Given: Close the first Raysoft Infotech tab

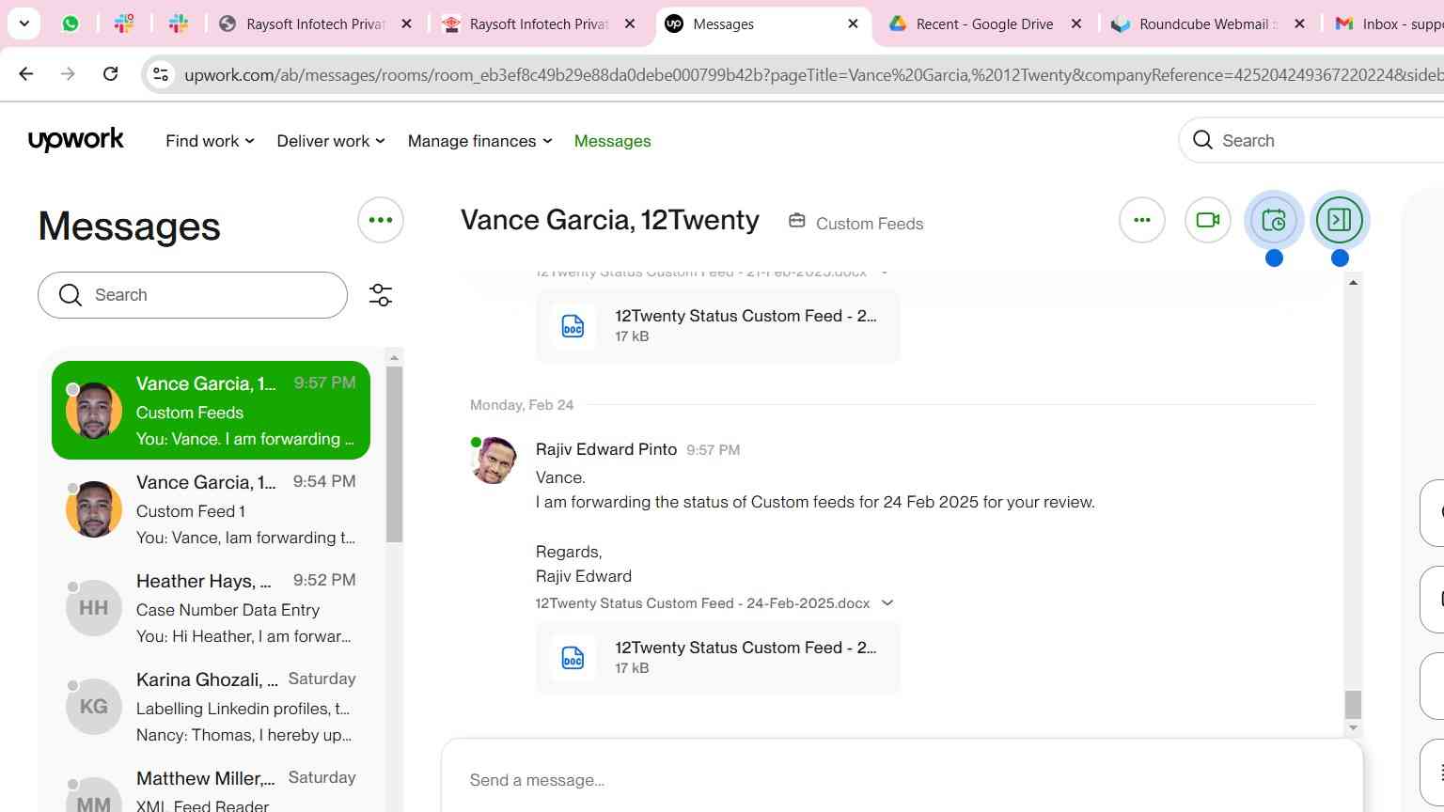Looking at the screenshot, I should [406, 23].
